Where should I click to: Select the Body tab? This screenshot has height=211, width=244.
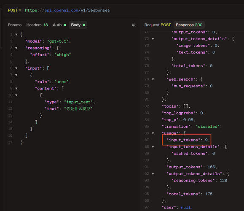(78, 25)
